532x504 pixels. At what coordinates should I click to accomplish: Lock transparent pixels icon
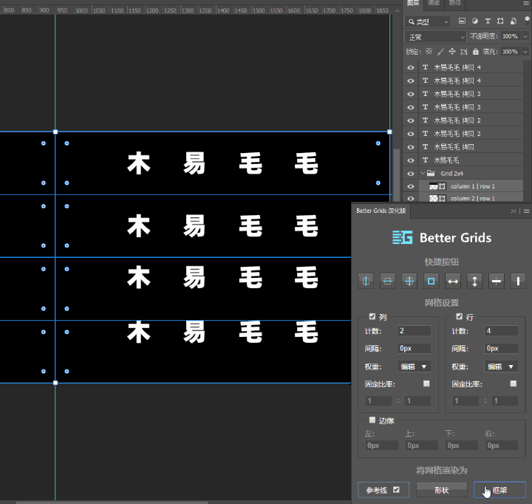point(429,51)
